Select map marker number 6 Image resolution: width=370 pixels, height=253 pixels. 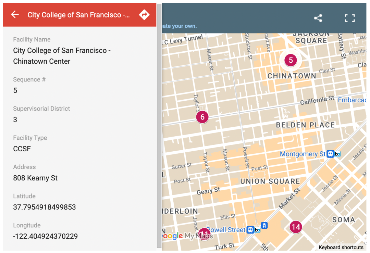coord(202,117)
